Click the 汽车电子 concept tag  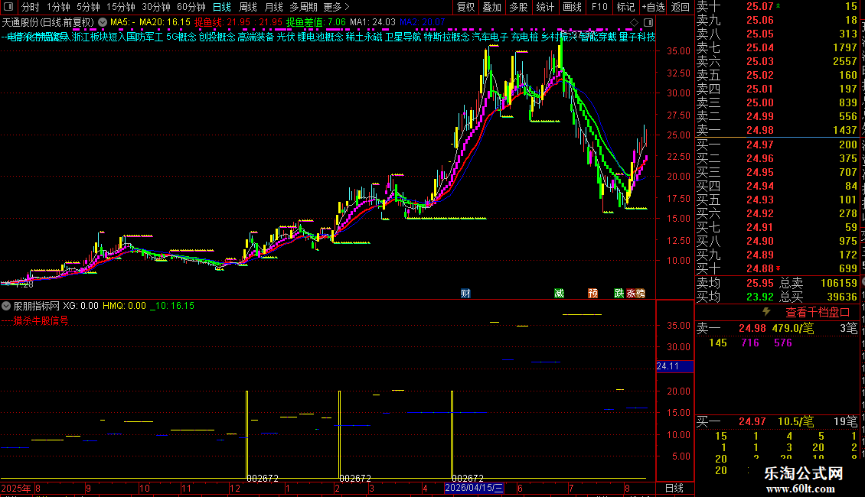point(490,37)
